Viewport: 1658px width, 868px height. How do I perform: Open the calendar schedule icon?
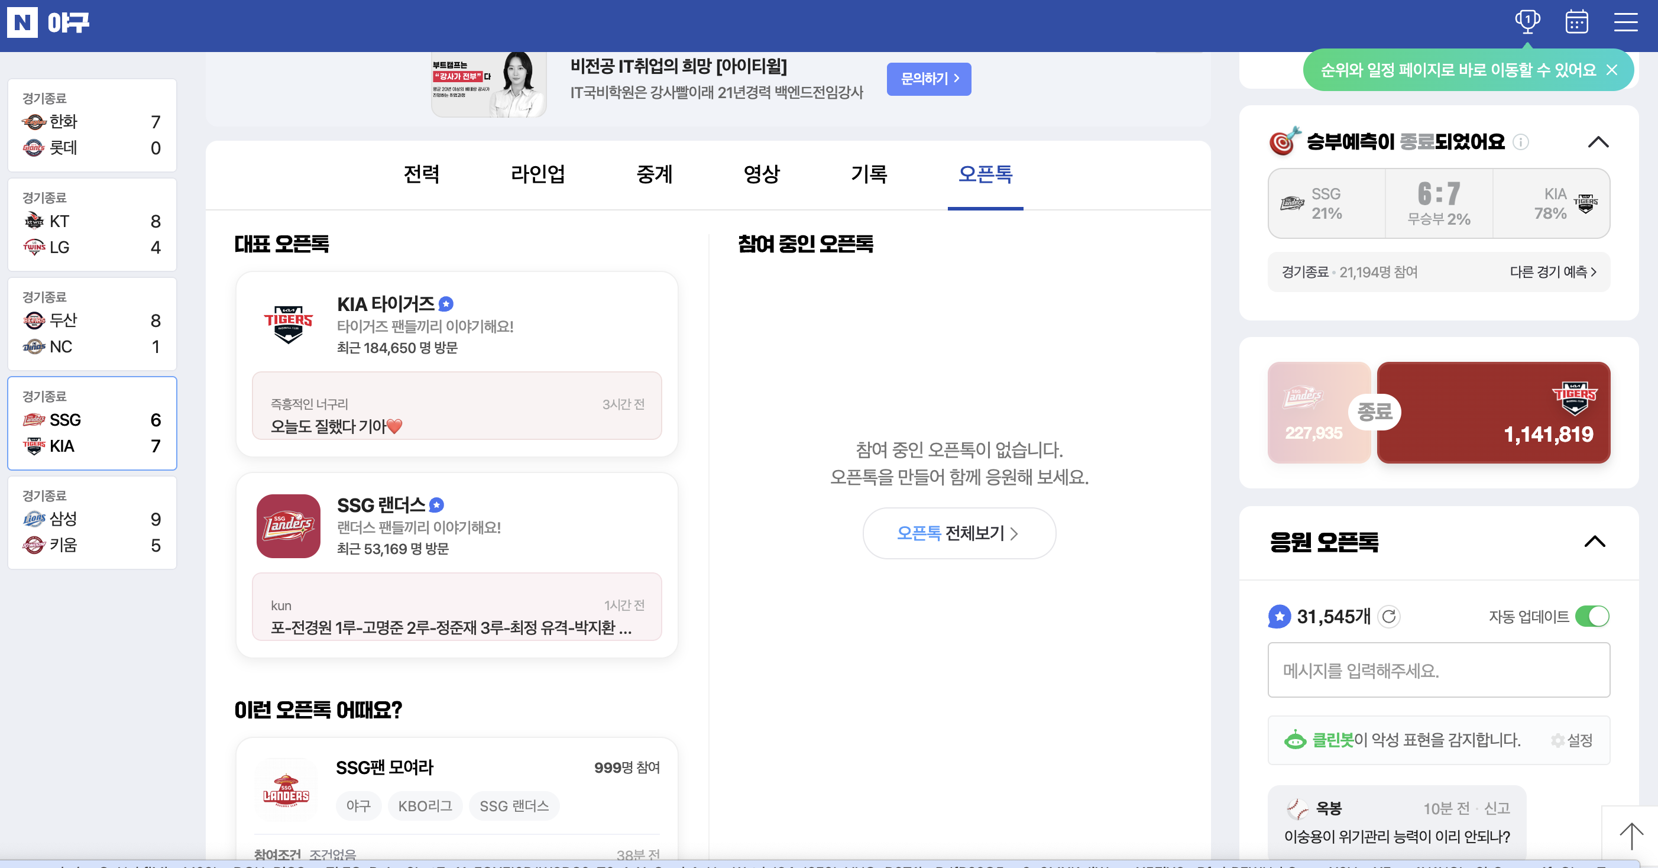(1576, 22)
